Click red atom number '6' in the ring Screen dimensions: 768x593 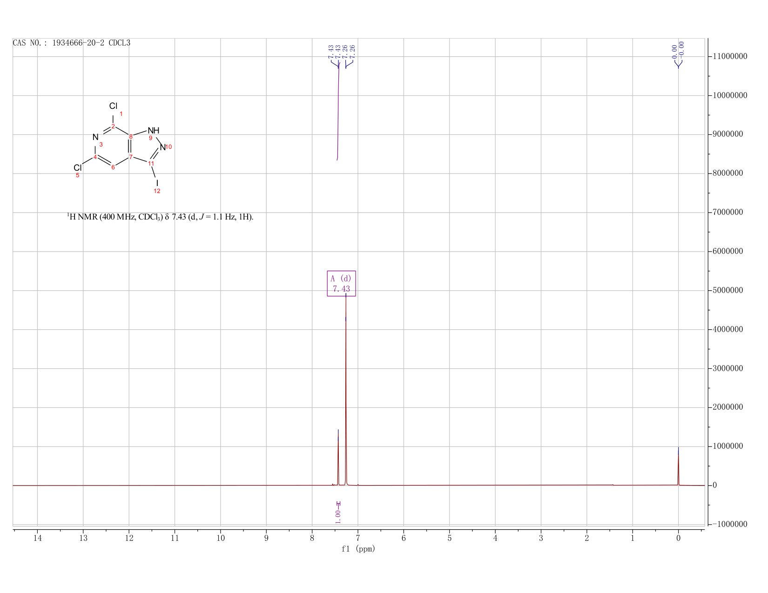tap(113, 167)
